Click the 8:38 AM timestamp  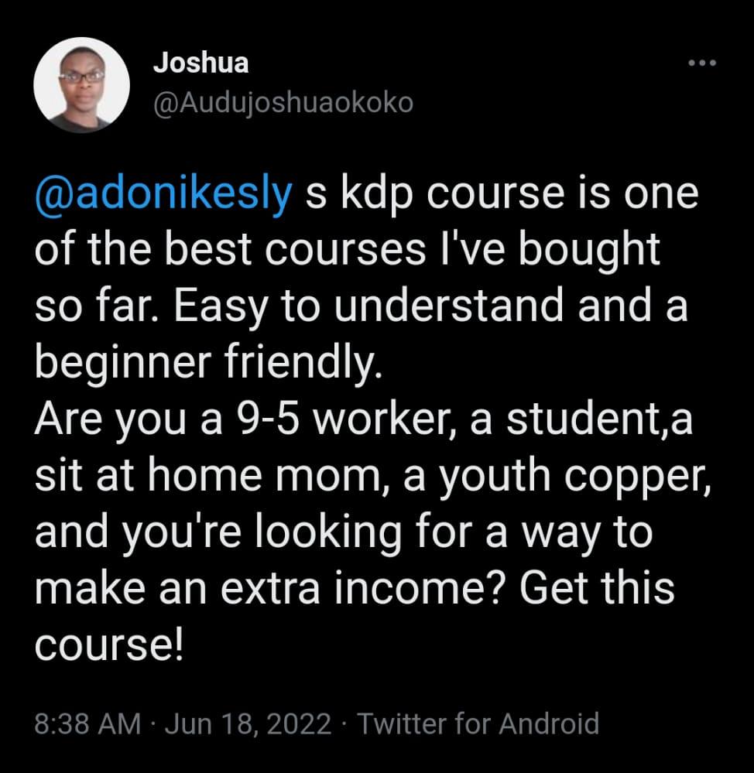tap(88, 724)
